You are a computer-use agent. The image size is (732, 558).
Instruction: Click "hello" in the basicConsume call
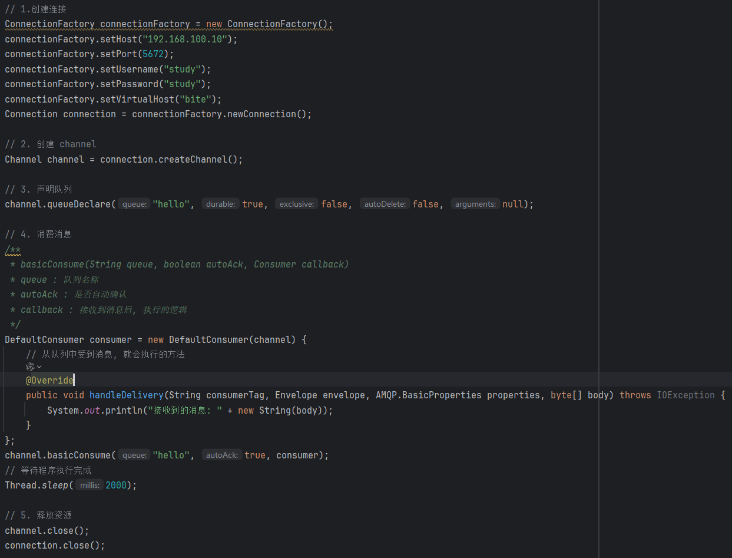pyautogui.click(x=171, y=455)
